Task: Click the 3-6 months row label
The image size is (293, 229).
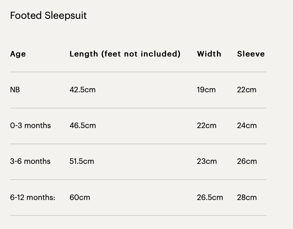Action: tap(30, 161)
